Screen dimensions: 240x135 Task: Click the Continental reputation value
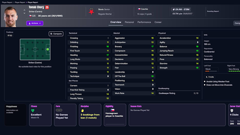tap(209, 52)
